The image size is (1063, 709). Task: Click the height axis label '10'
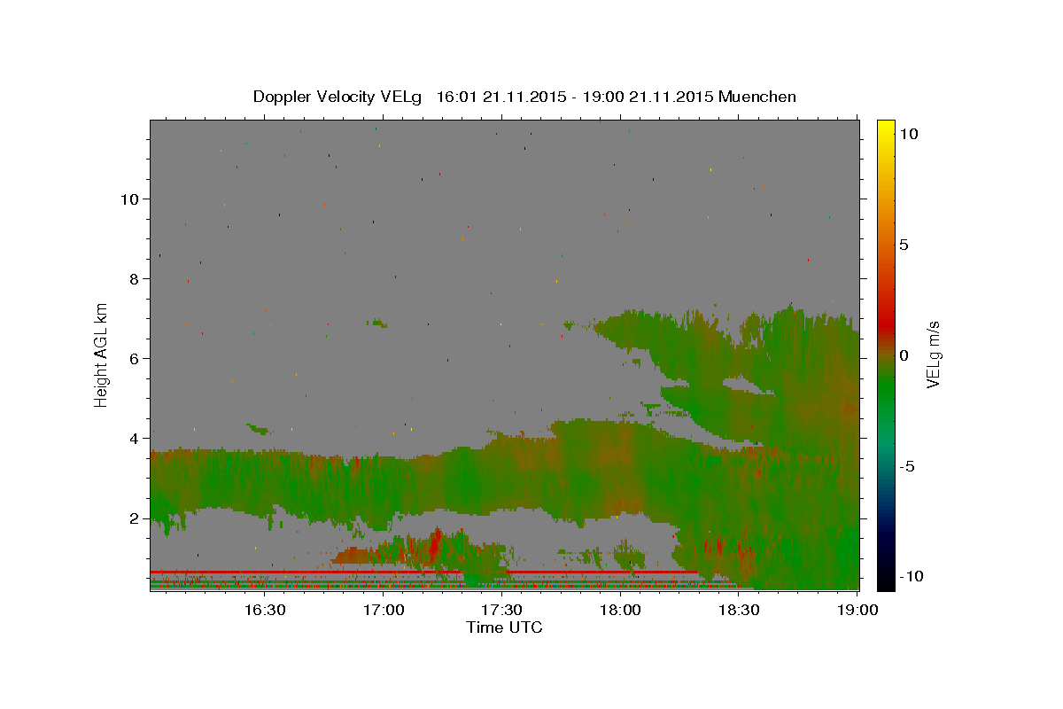pos(130,199)
